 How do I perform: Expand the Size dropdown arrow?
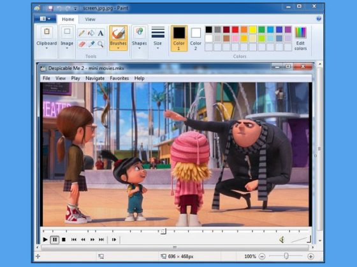pos(158,48)
